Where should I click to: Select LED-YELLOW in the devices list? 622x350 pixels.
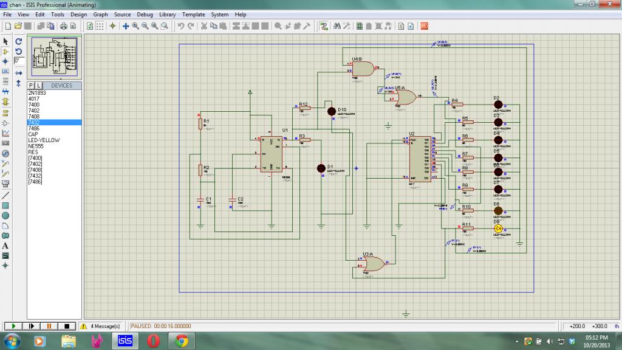coord(44,140)
